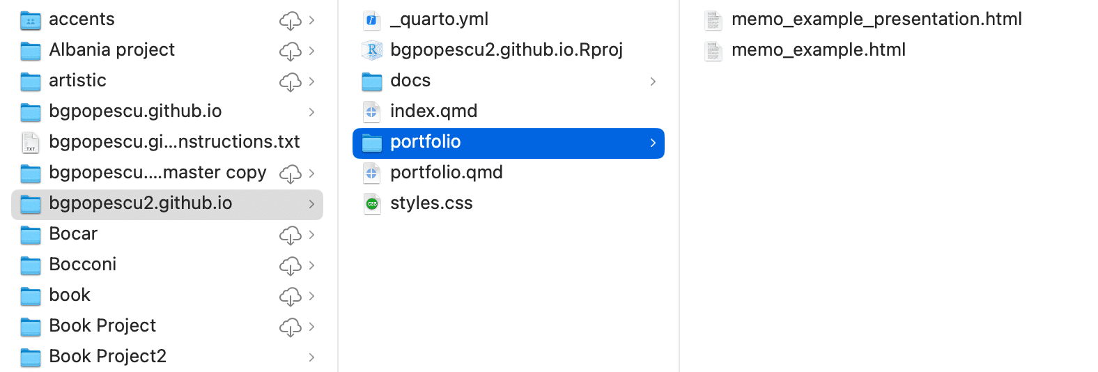Select the artistic folder

[77, 81]
